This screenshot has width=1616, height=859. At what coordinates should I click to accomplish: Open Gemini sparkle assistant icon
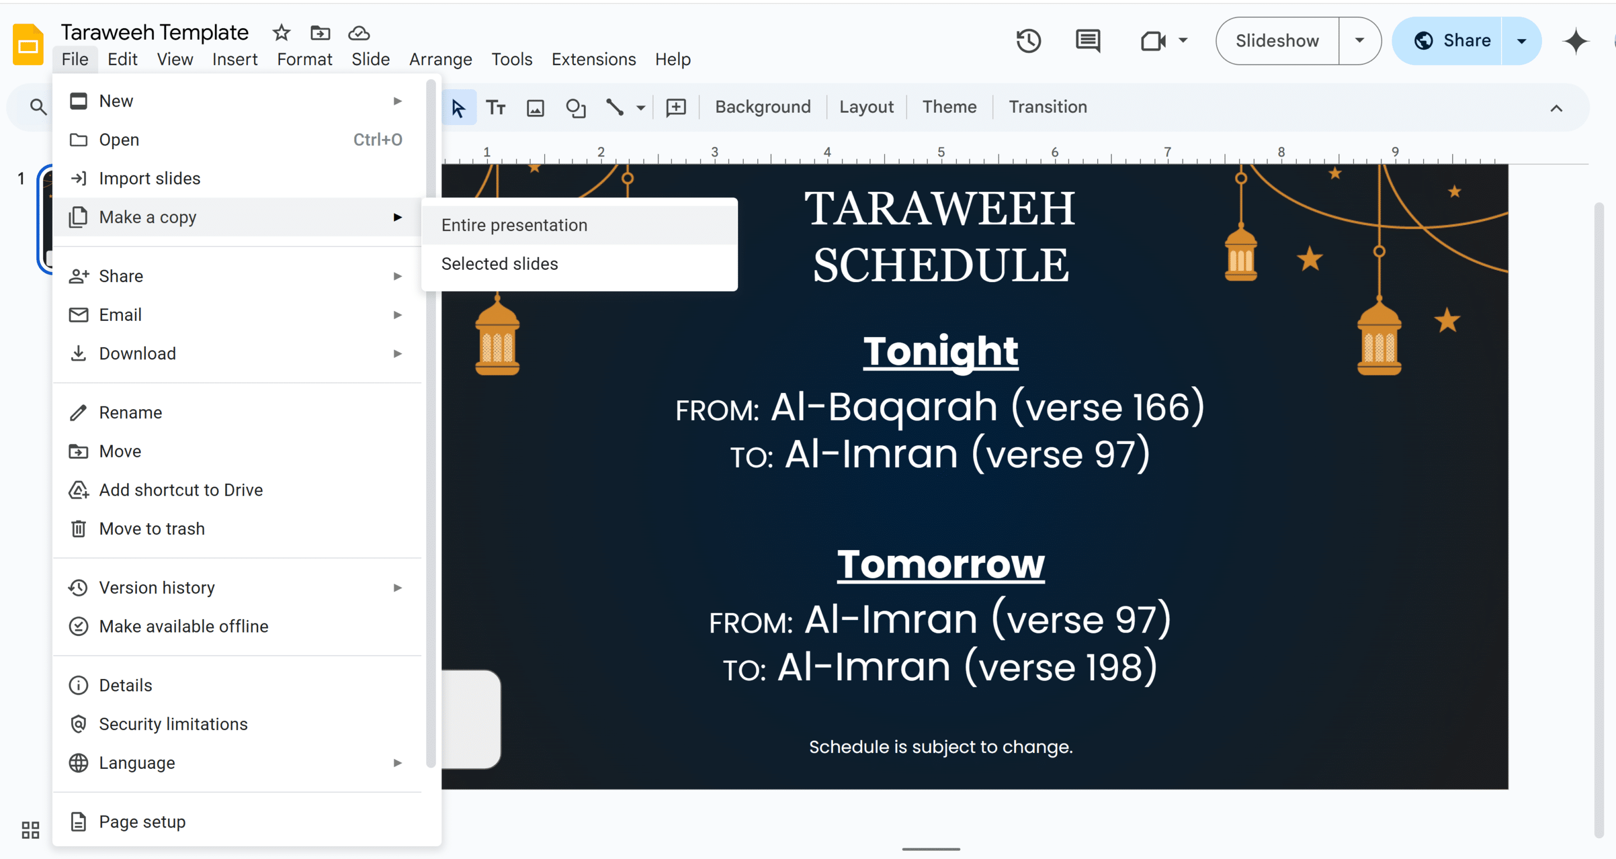point(1575,41)
